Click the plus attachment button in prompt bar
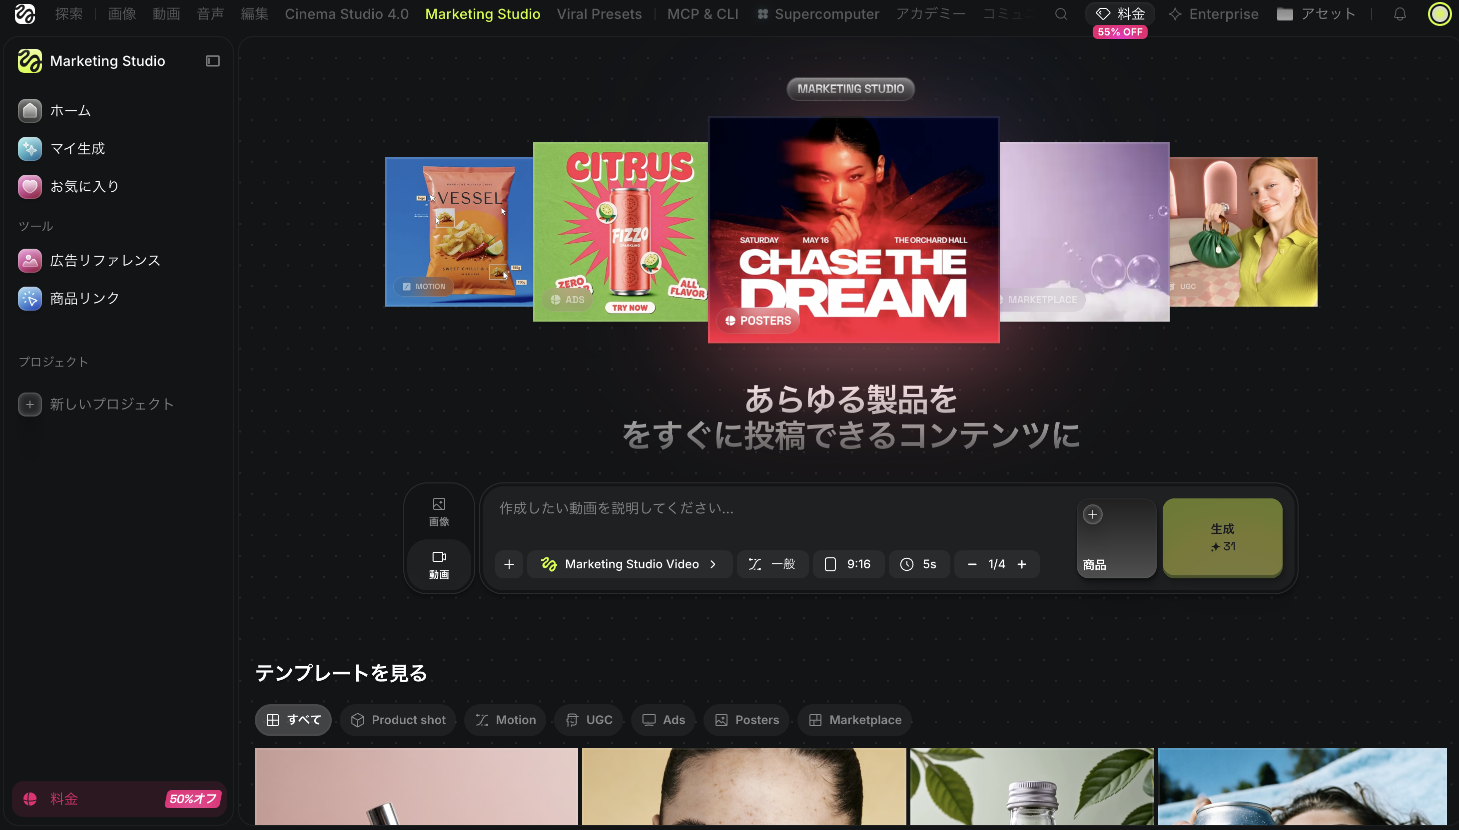1459x830 pixels. point(509,564)
